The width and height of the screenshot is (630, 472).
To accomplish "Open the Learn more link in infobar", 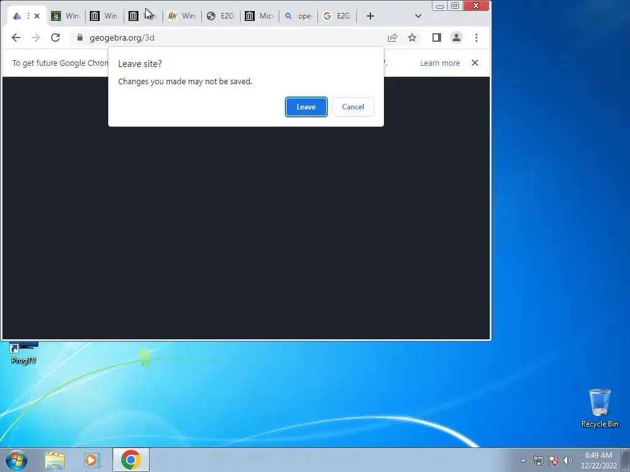I will [x=440, y=63].
